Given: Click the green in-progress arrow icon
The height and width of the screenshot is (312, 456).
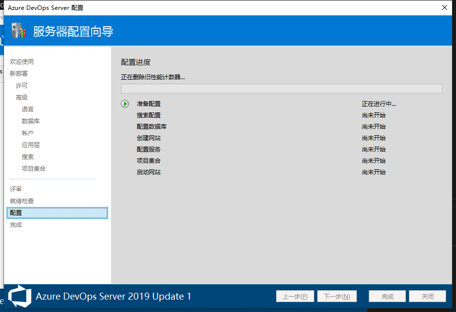Looking at the screenshot, I should 124,104.
